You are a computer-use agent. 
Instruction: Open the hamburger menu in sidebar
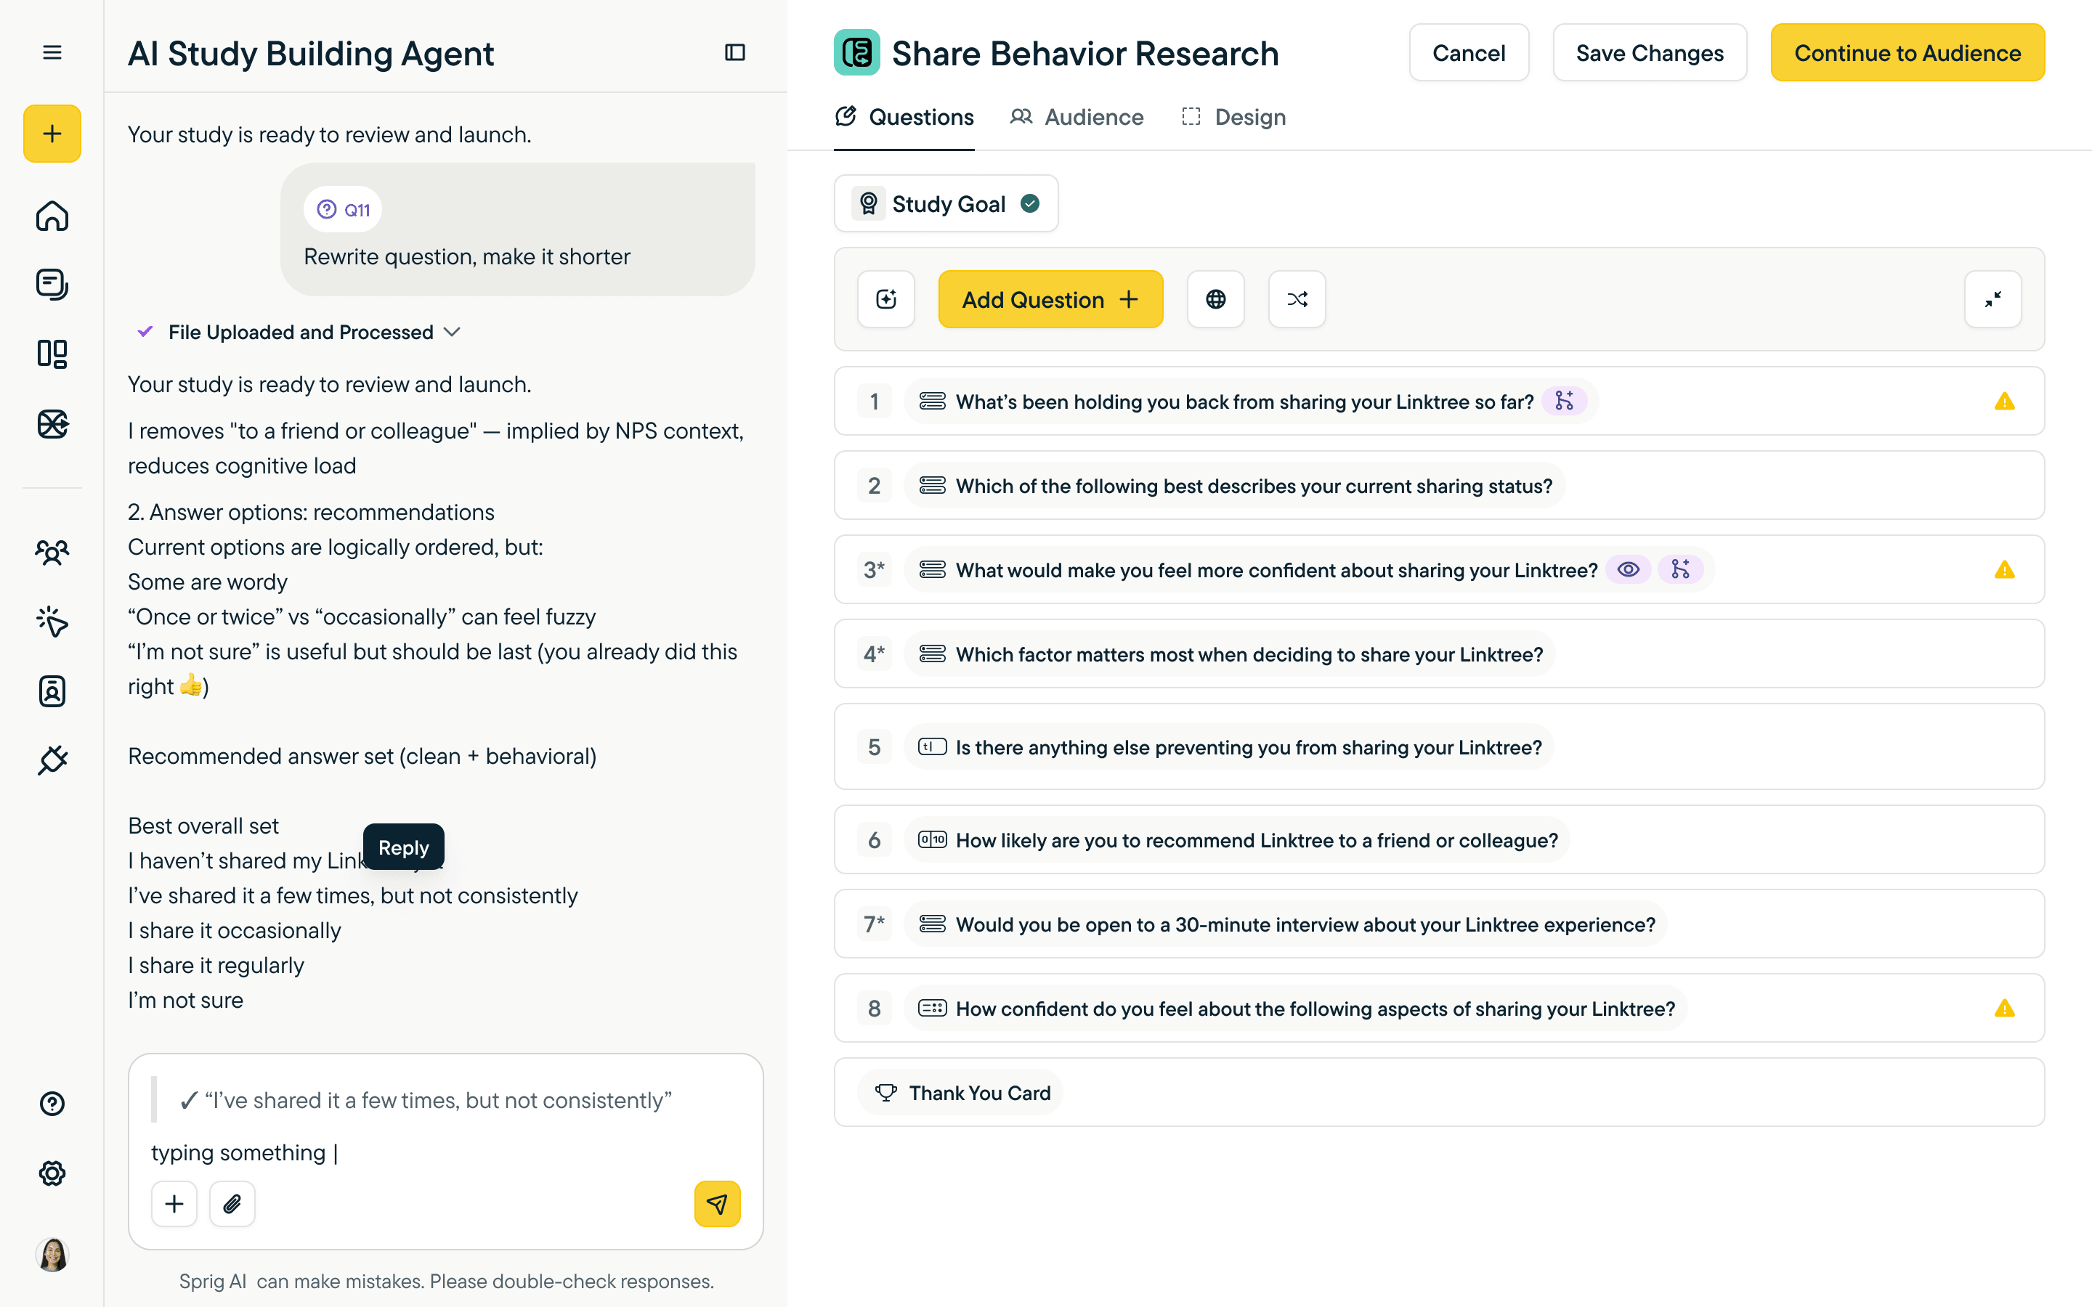coord(52,53)
